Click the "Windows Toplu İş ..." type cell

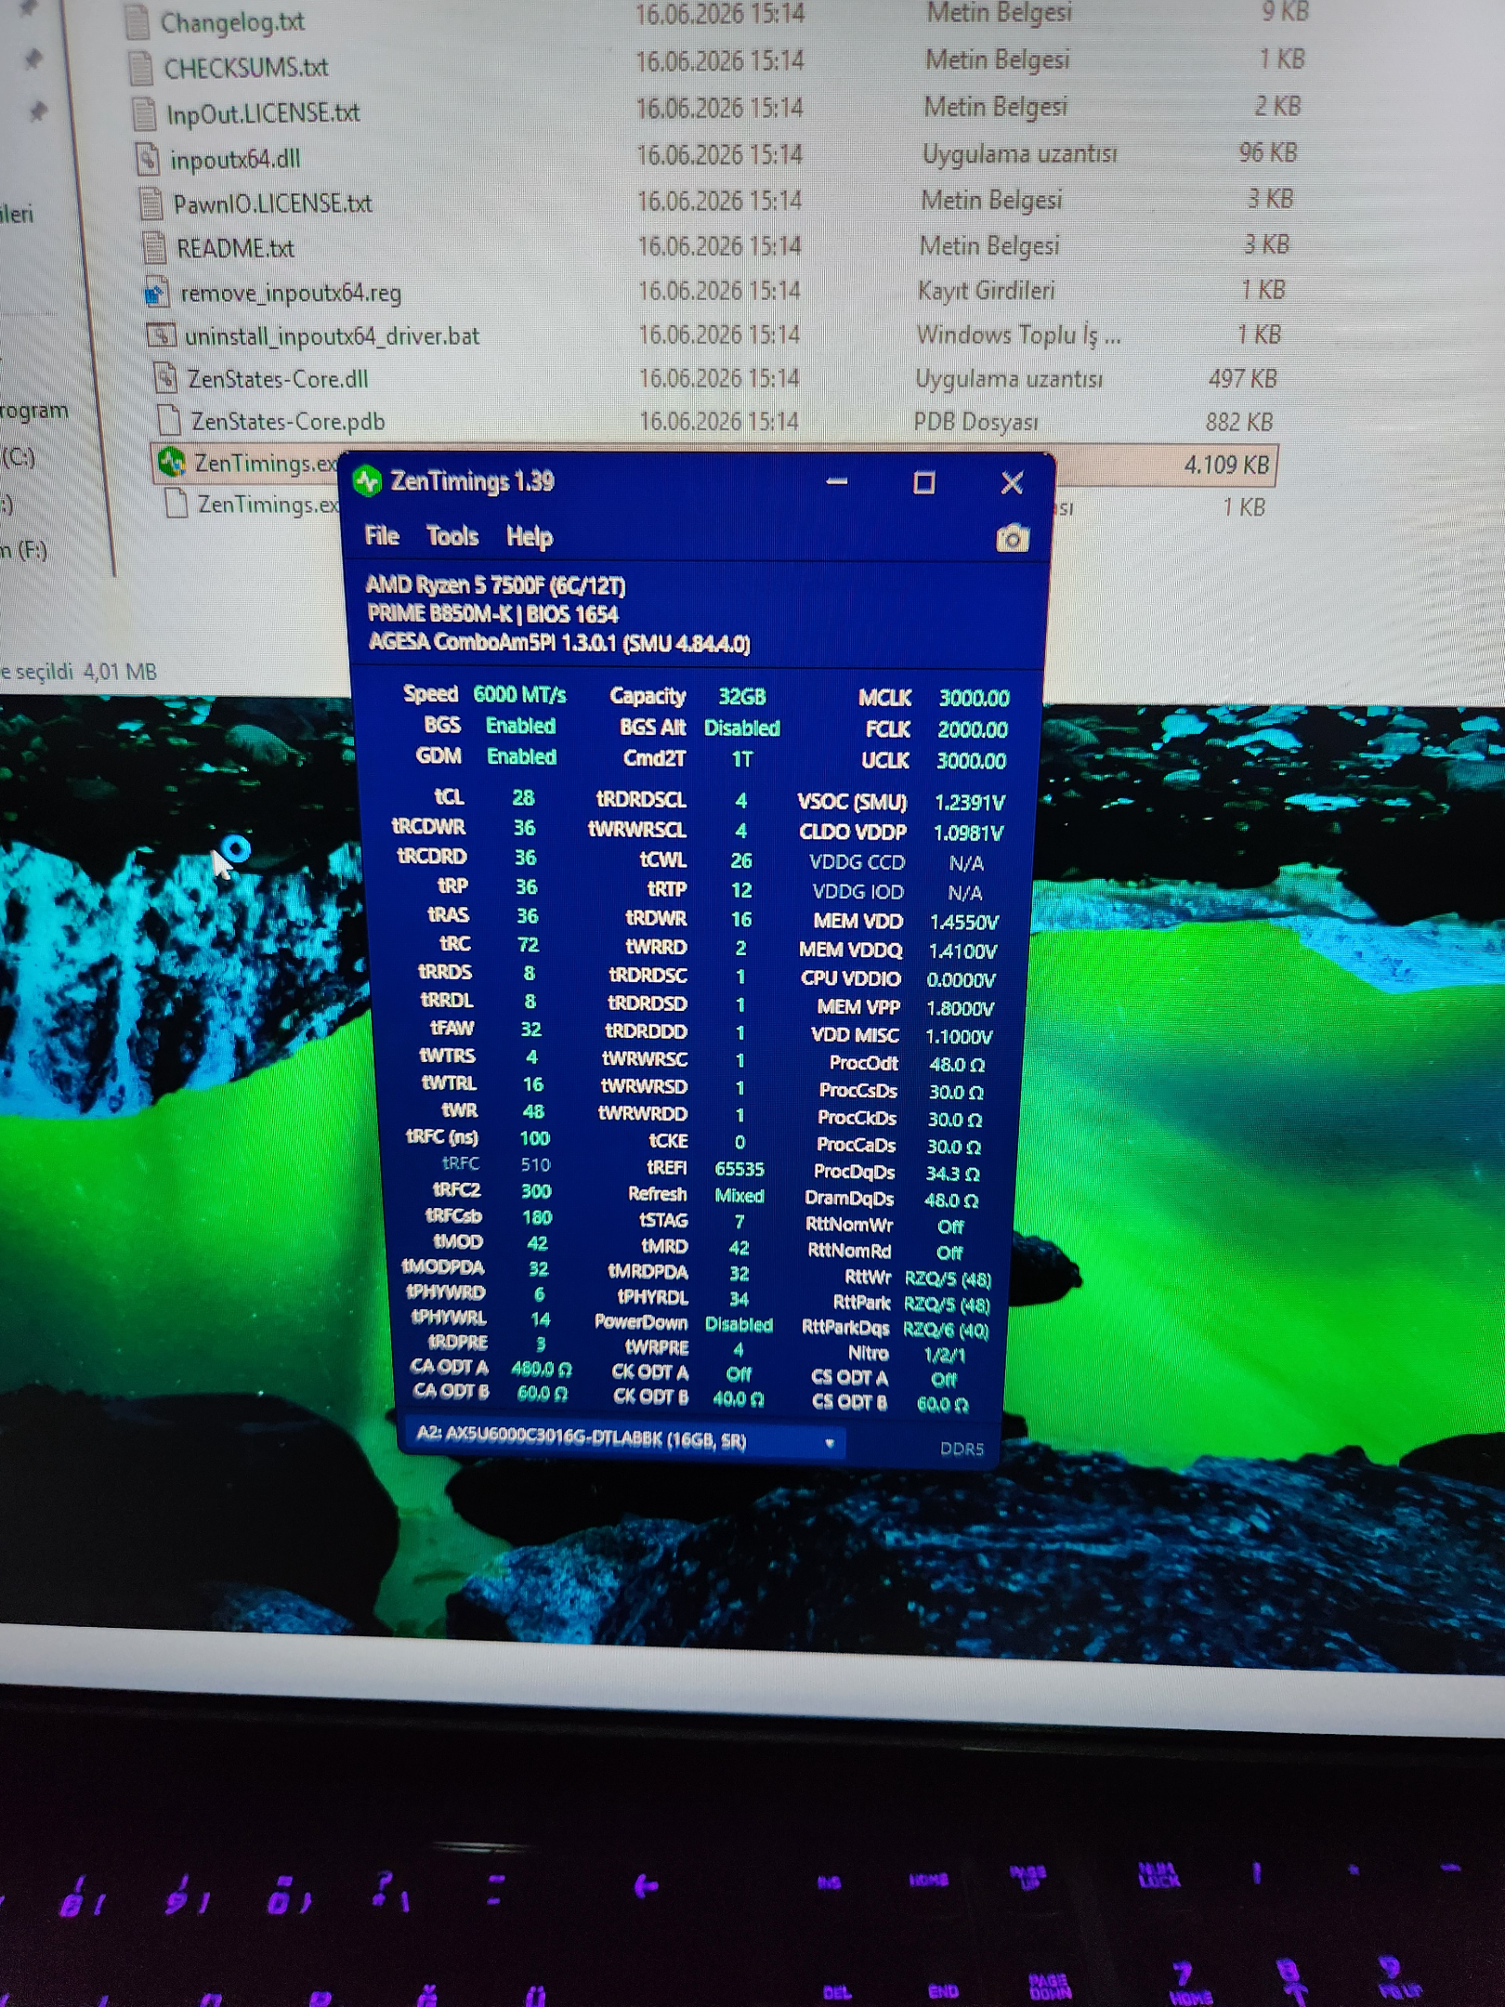[1019, 334]
